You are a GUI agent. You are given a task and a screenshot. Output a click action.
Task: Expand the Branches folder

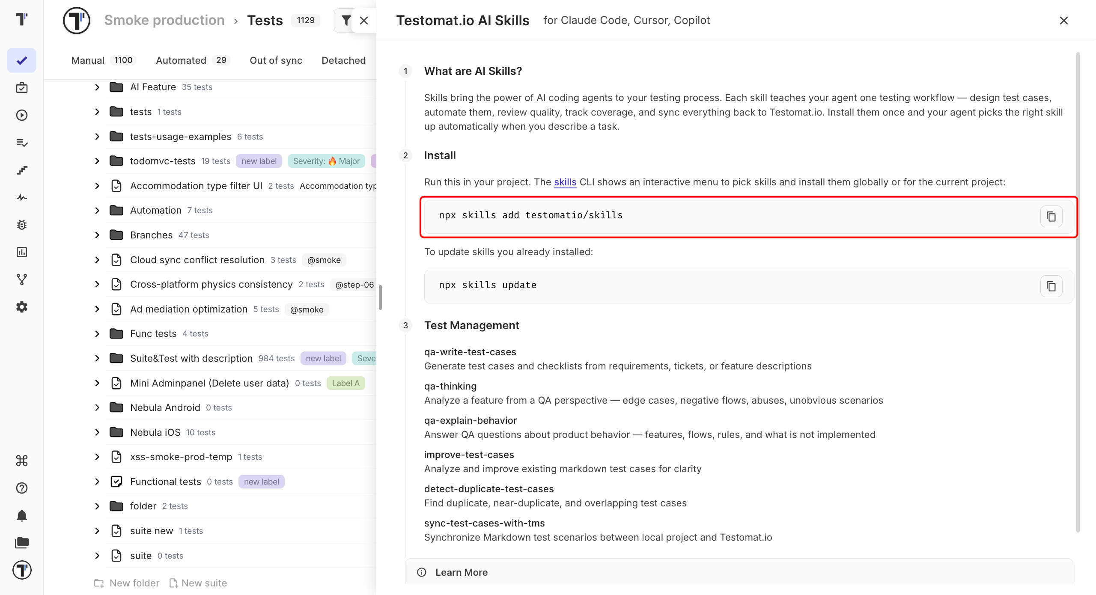click(97, 235)
